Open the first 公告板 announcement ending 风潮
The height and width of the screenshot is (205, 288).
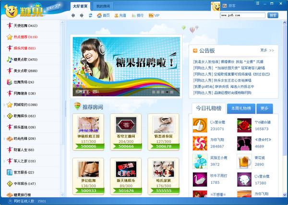[228, 62]
